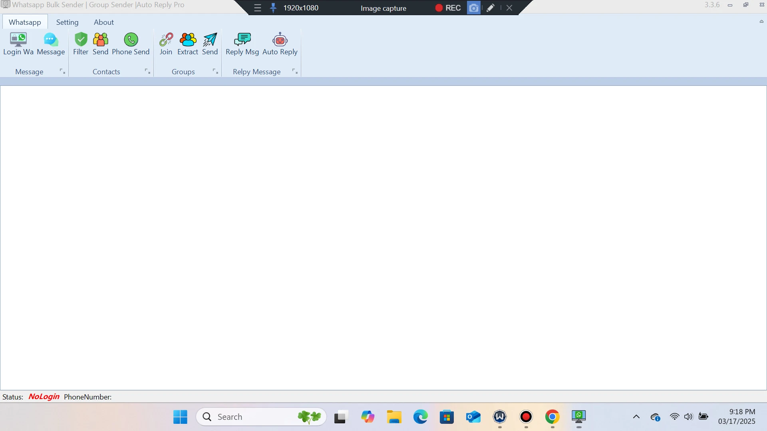Collapse the ribbon with the chevron
Viewport: 767px width, 431px height.
coord(761,22)
